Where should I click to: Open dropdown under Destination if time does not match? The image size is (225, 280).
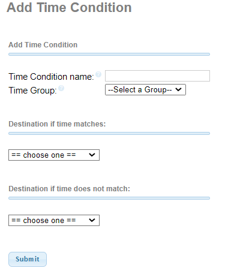54,220
